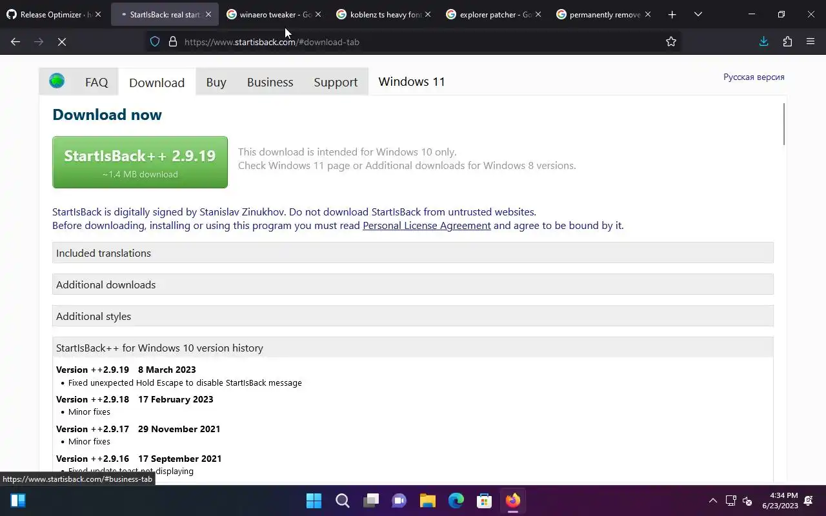This screenshot has height=516, width=826.
Task: Open File Explorer from taskbar
Action: 427,501
